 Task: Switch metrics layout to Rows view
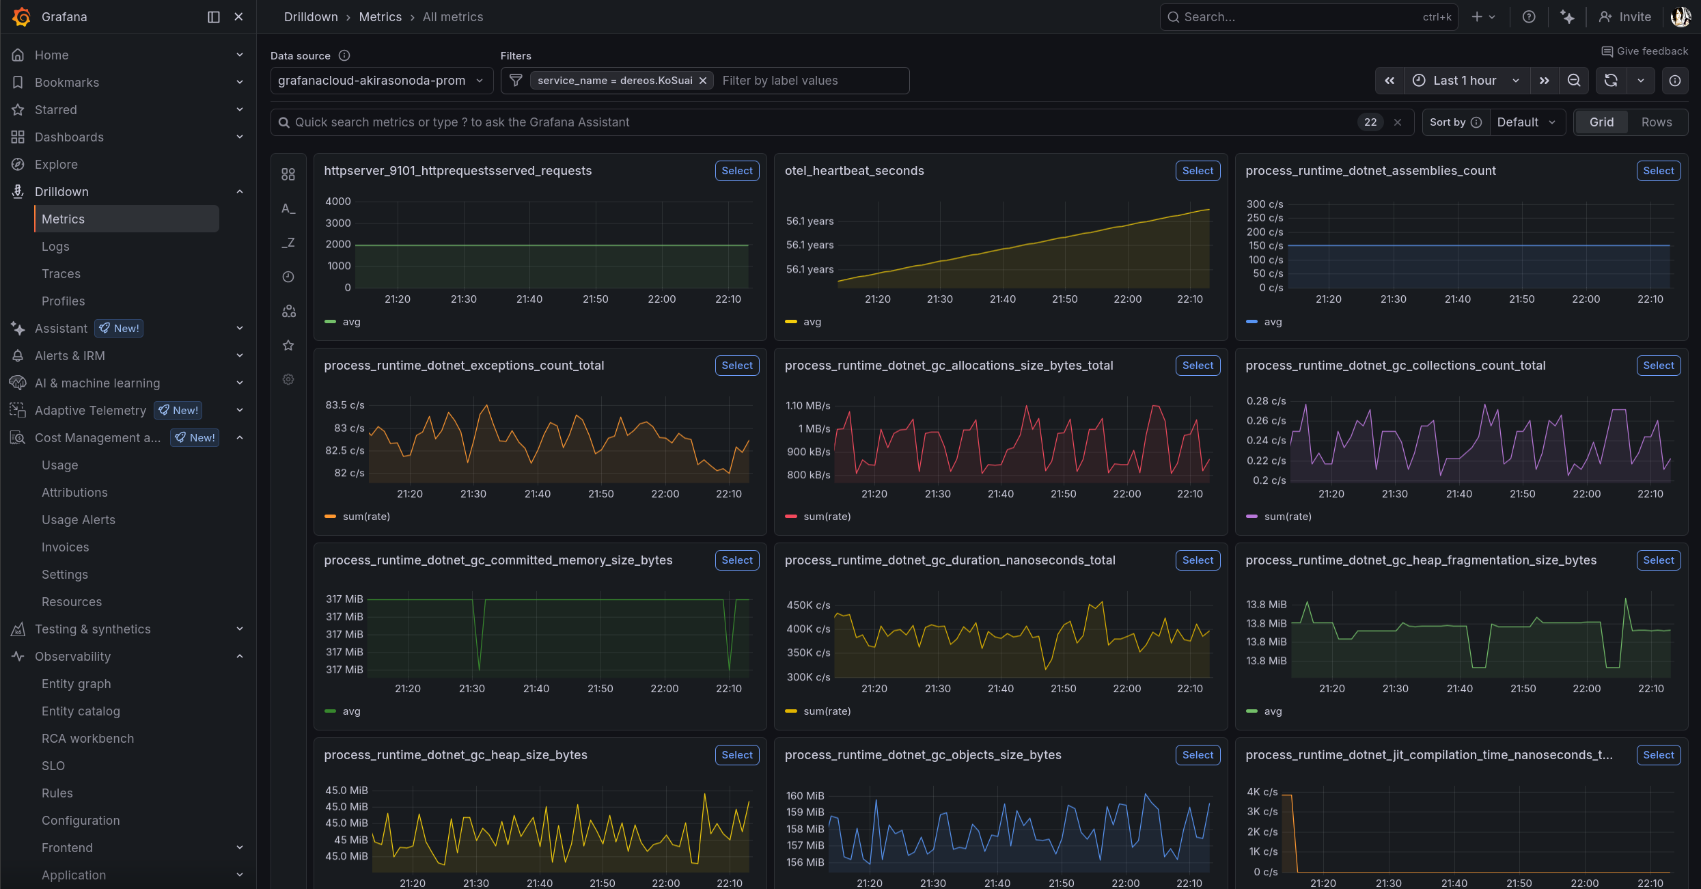click(1656, 122)
